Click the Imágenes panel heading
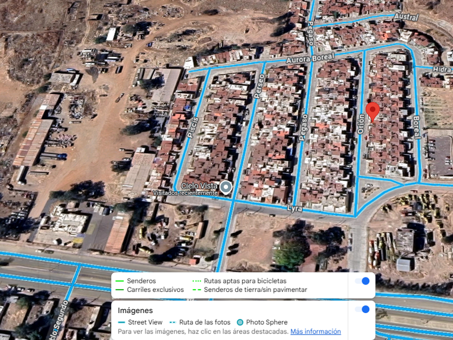The width and height of the screenshot is (453, 340). click(135, 310)
